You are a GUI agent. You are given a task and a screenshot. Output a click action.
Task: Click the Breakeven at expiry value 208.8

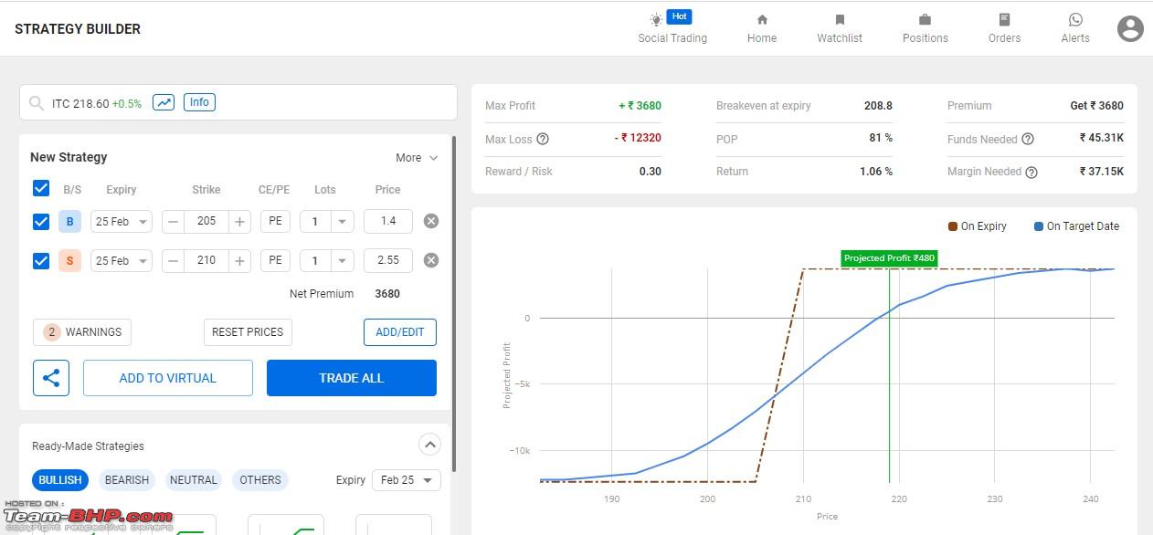878,106
